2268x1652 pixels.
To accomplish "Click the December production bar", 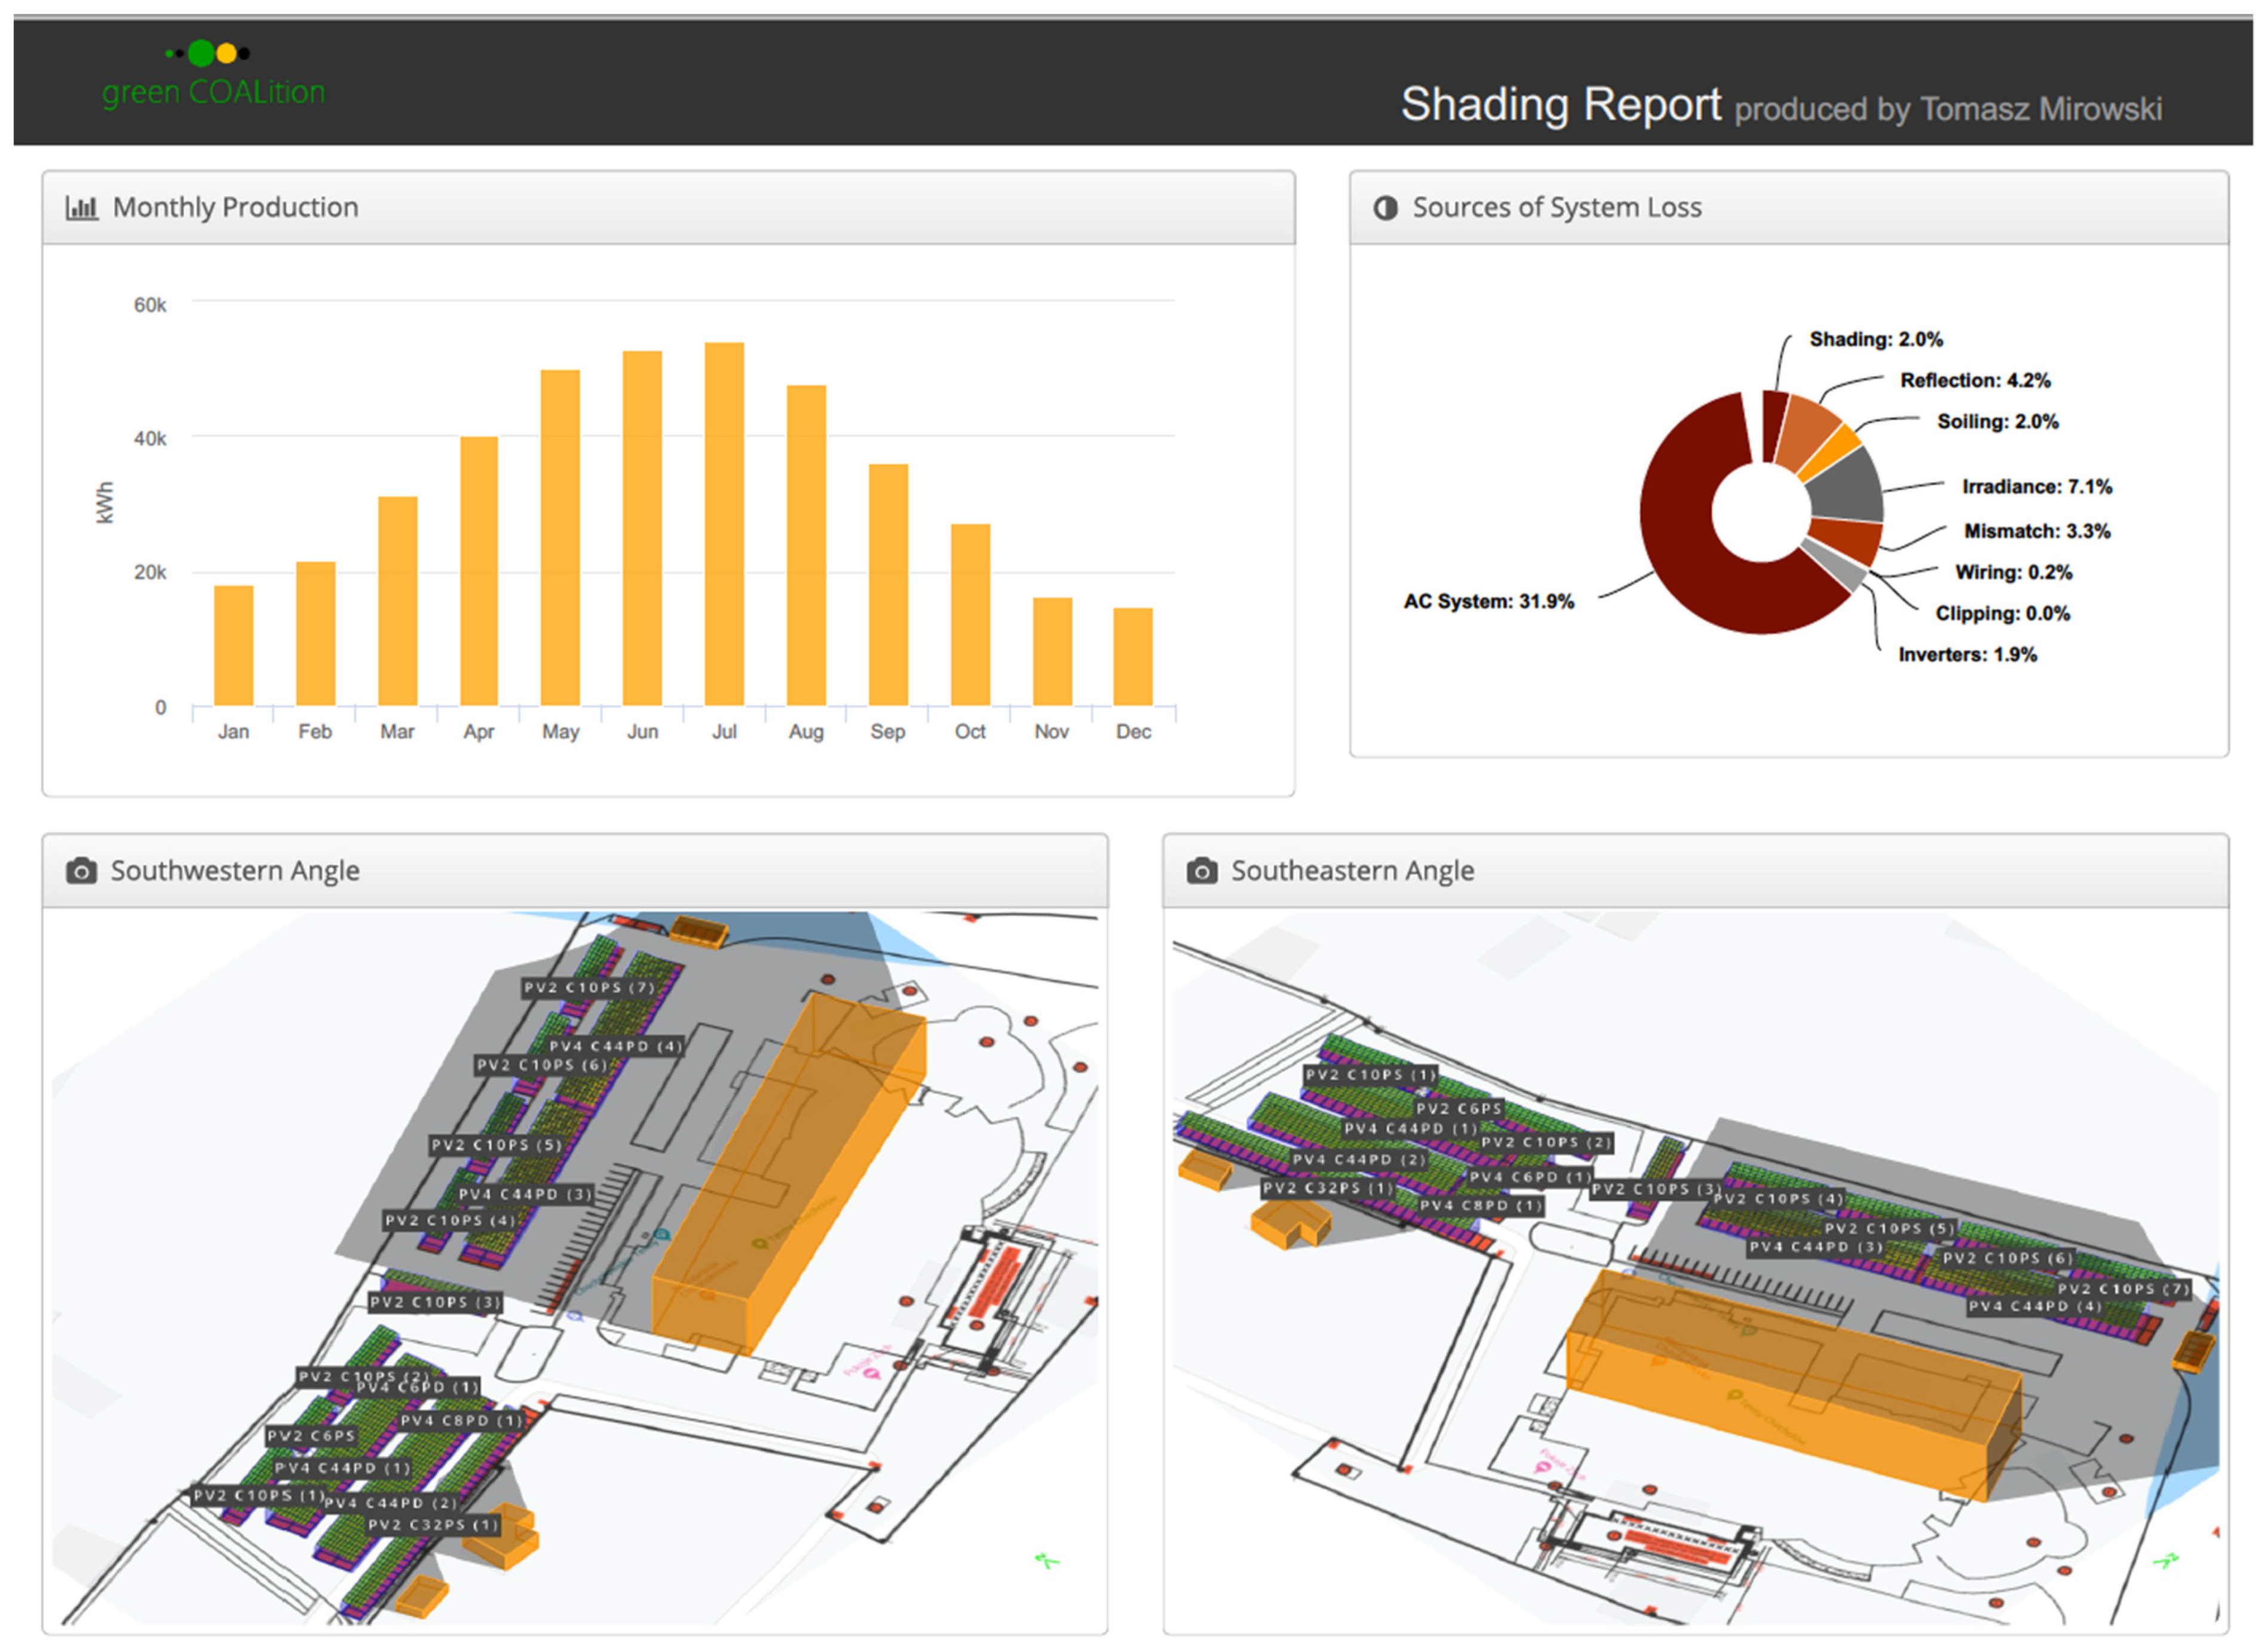I will [1132, 656].
